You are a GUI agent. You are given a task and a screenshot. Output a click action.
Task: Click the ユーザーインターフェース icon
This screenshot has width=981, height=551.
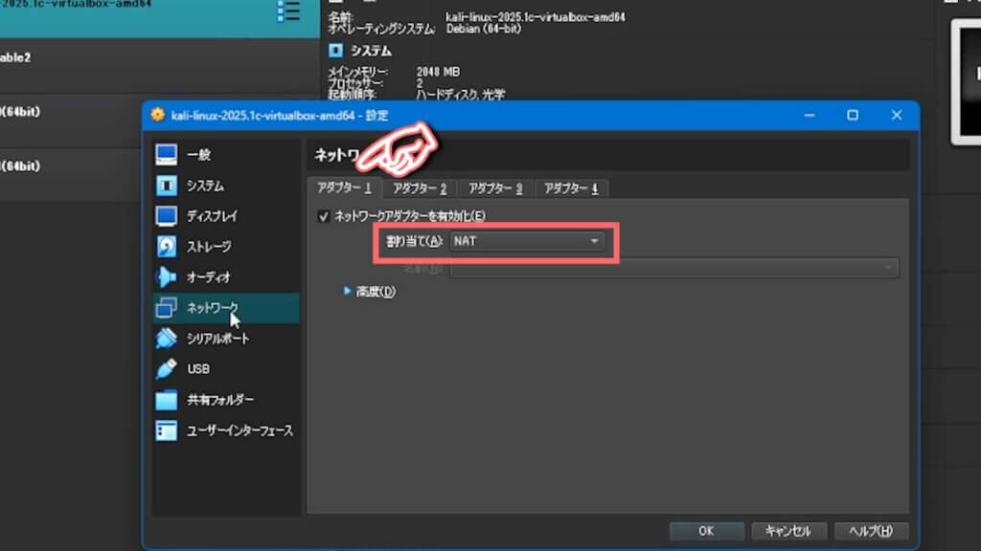click(x=166, y=430)
